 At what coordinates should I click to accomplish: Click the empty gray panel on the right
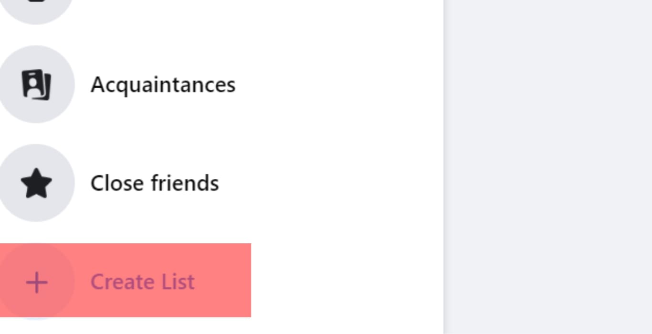coord(549,167)
